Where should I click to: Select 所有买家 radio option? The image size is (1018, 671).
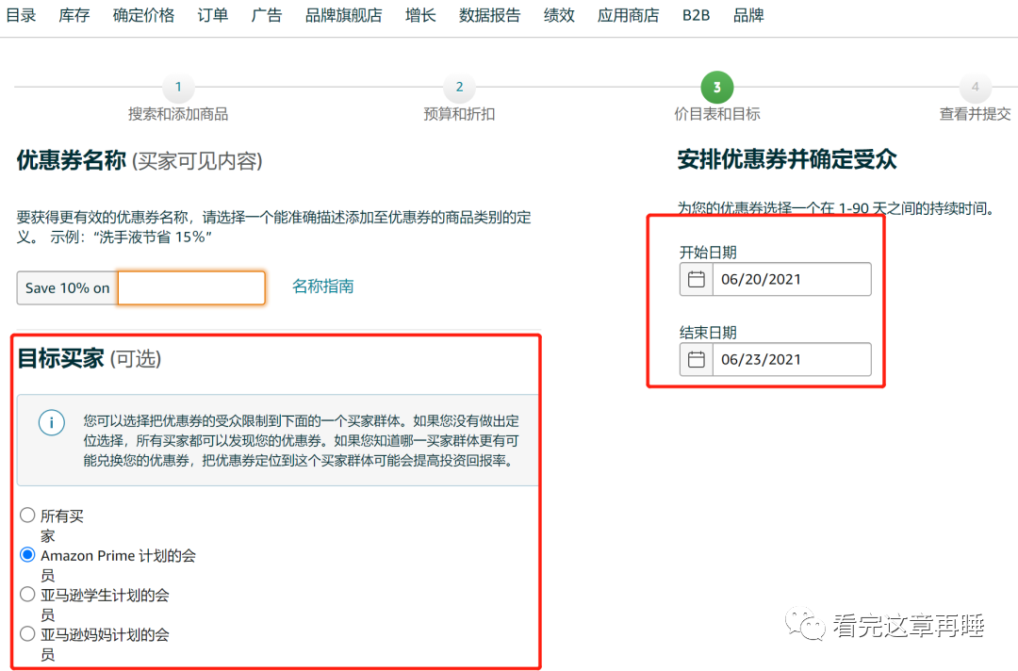[27, 516]
